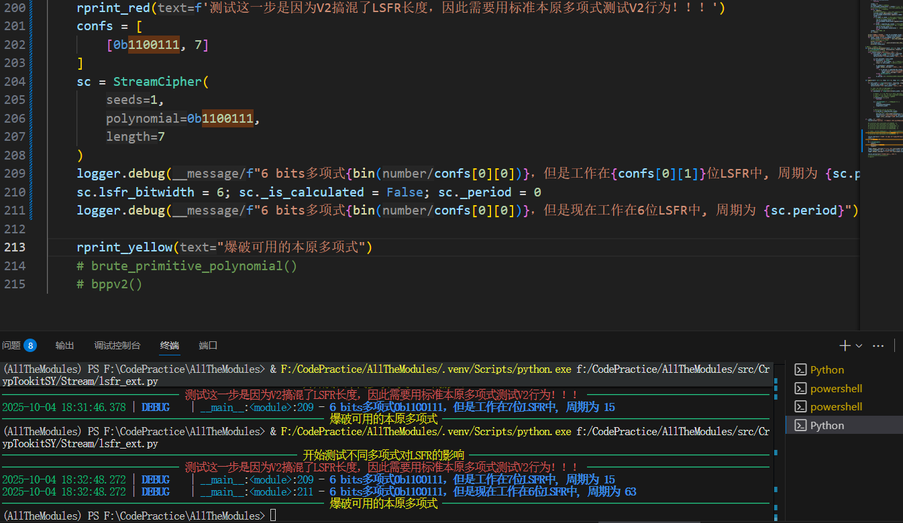Show the 调试控制台 tab
Viewport: 903px width, 523px height.
pyautogui.click(x=117, y=345)
